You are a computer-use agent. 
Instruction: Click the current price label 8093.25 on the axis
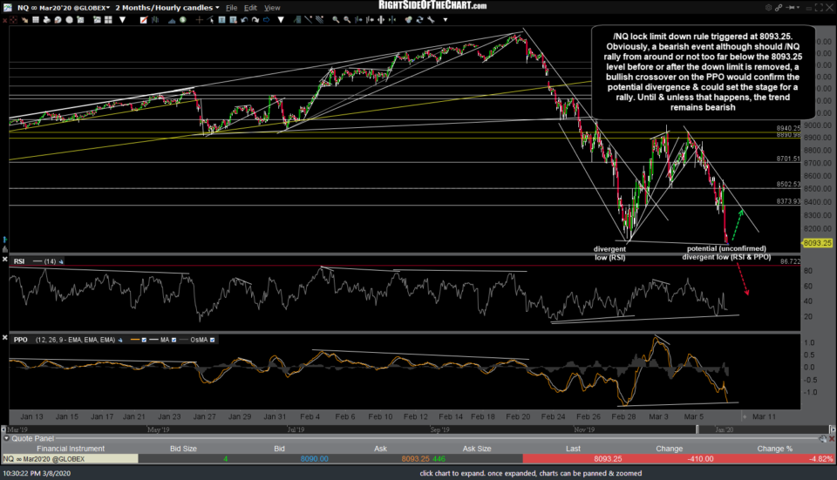coord(817,243)
